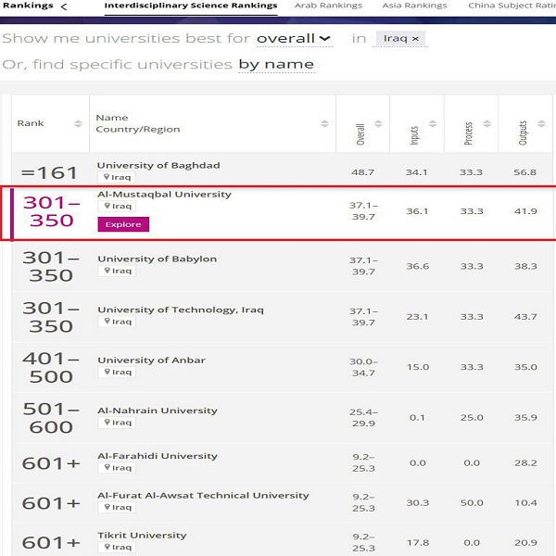Click outputs score 43.7 of University of Technology
The width and height of the screenshot is (556, 556).
525,317
